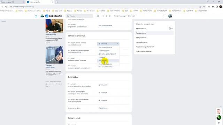Open notifications bell next to search field
This screenshot has height=125, width=223.
(x=98, y=16)
